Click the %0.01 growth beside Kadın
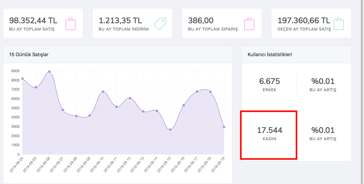This screenshot has width=364, height=184. click(x=323, y=130)
